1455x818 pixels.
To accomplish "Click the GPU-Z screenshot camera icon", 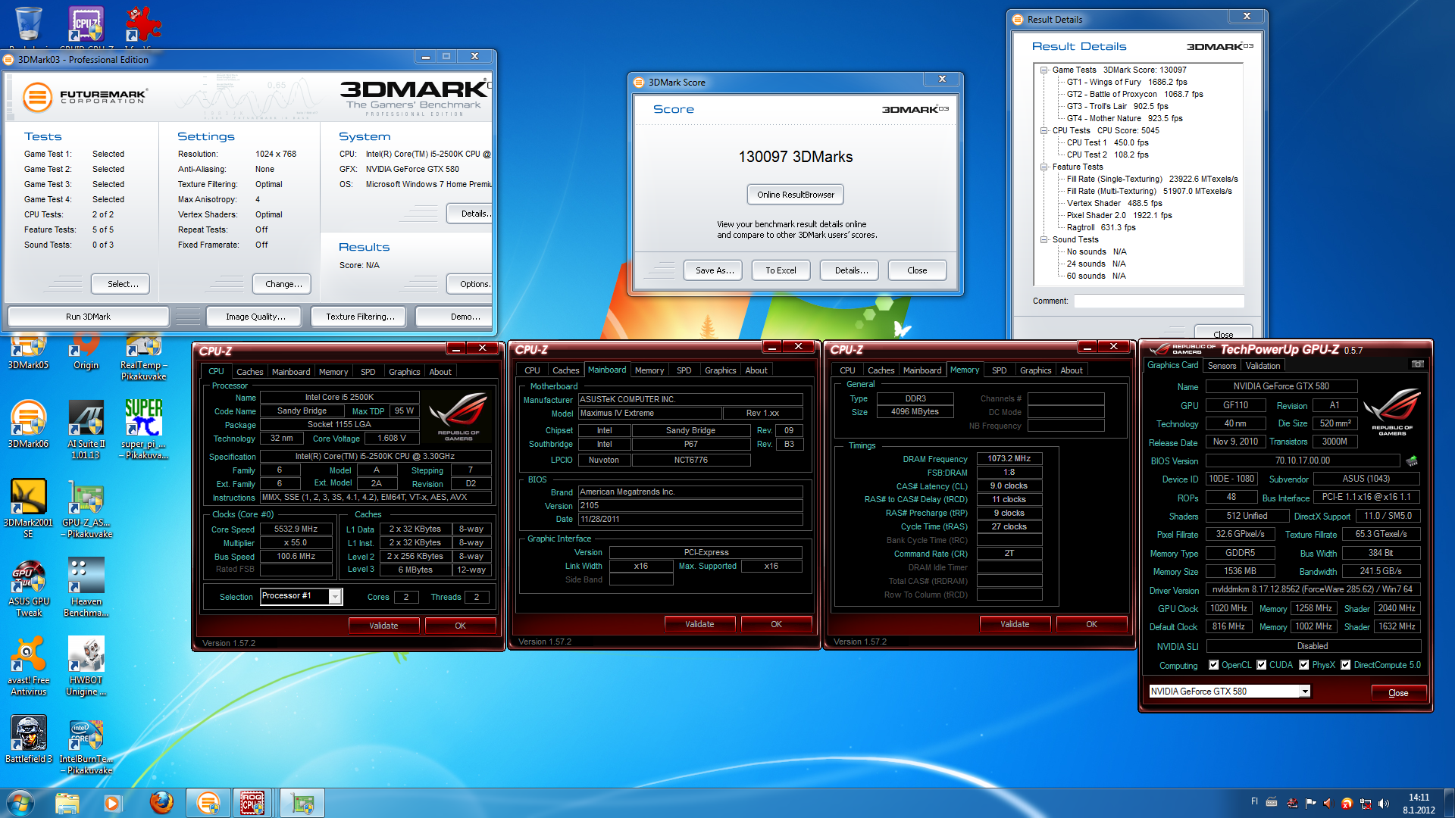I will click(x=1417, y=364).
